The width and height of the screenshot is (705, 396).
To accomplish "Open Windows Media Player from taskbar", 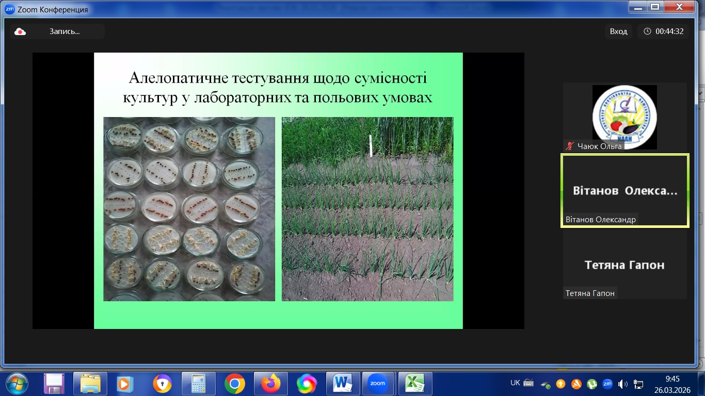I will pyautogui.click(x=125, y=384).
